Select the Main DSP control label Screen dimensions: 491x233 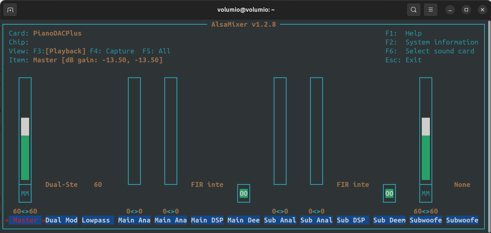pyautogui.click(x=207, y=220)
